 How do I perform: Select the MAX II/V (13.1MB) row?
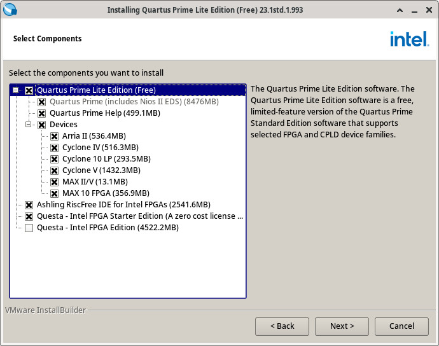(x=95, y=182)
